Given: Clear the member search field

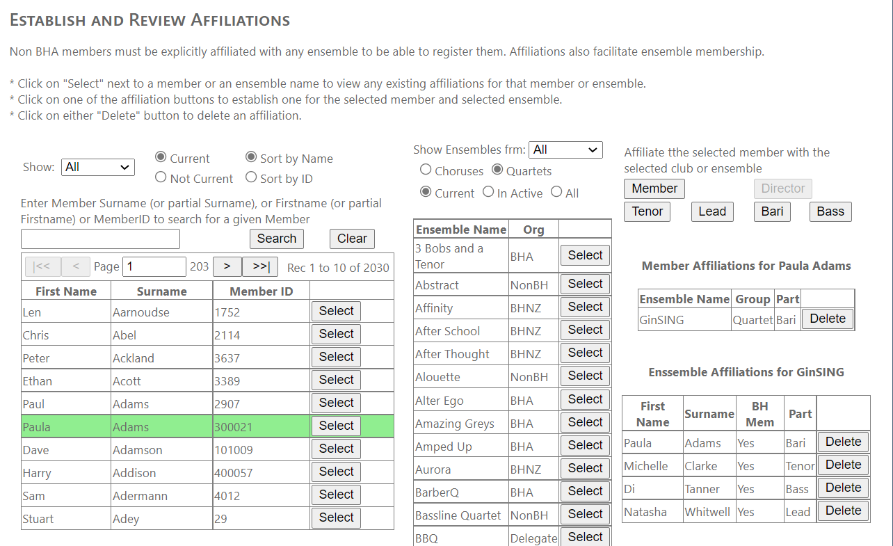Looking at the screenshot, I should [352, 239].
